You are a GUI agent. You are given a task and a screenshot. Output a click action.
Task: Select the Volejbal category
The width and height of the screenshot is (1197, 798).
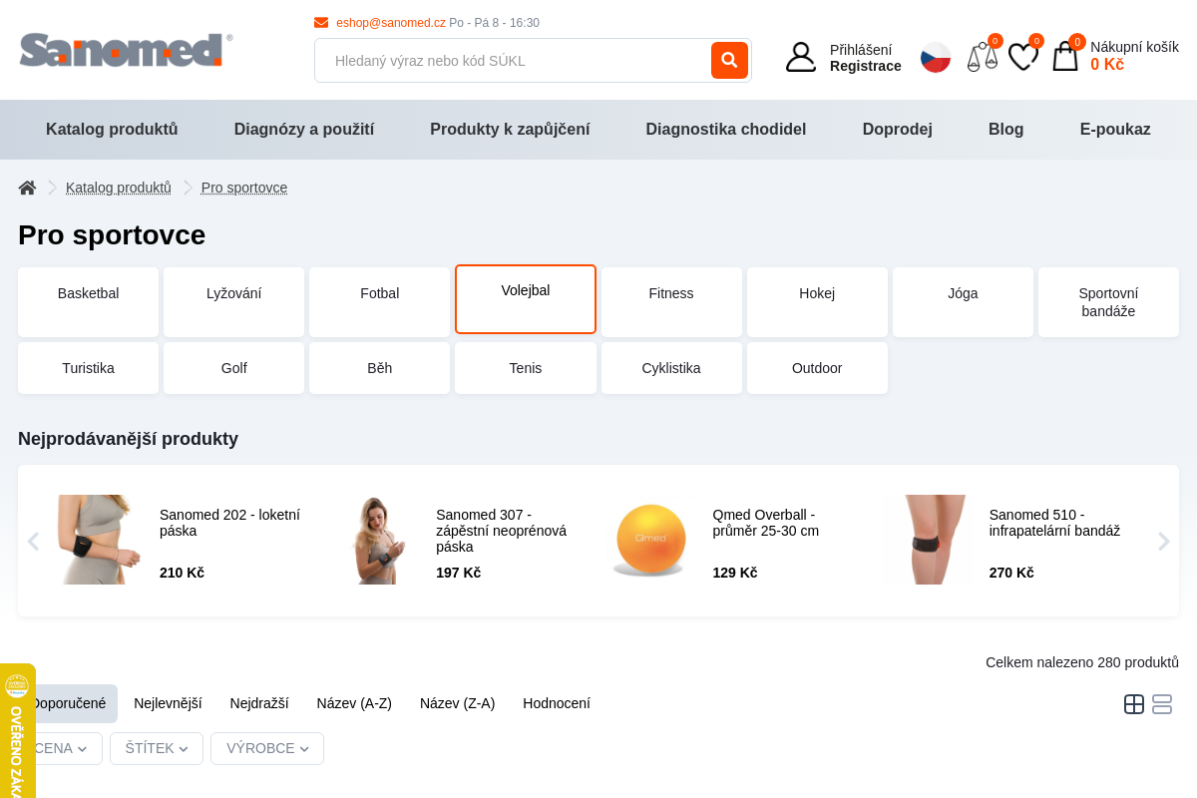coord(526,299)
